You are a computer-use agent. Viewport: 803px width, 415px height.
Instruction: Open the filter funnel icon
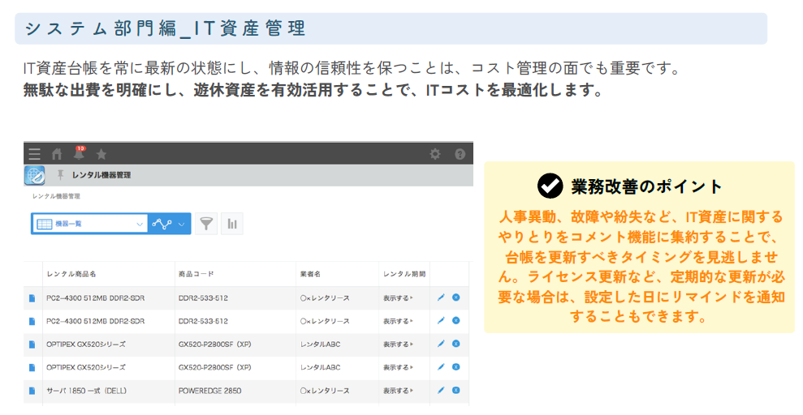click(x=206, y=224)
